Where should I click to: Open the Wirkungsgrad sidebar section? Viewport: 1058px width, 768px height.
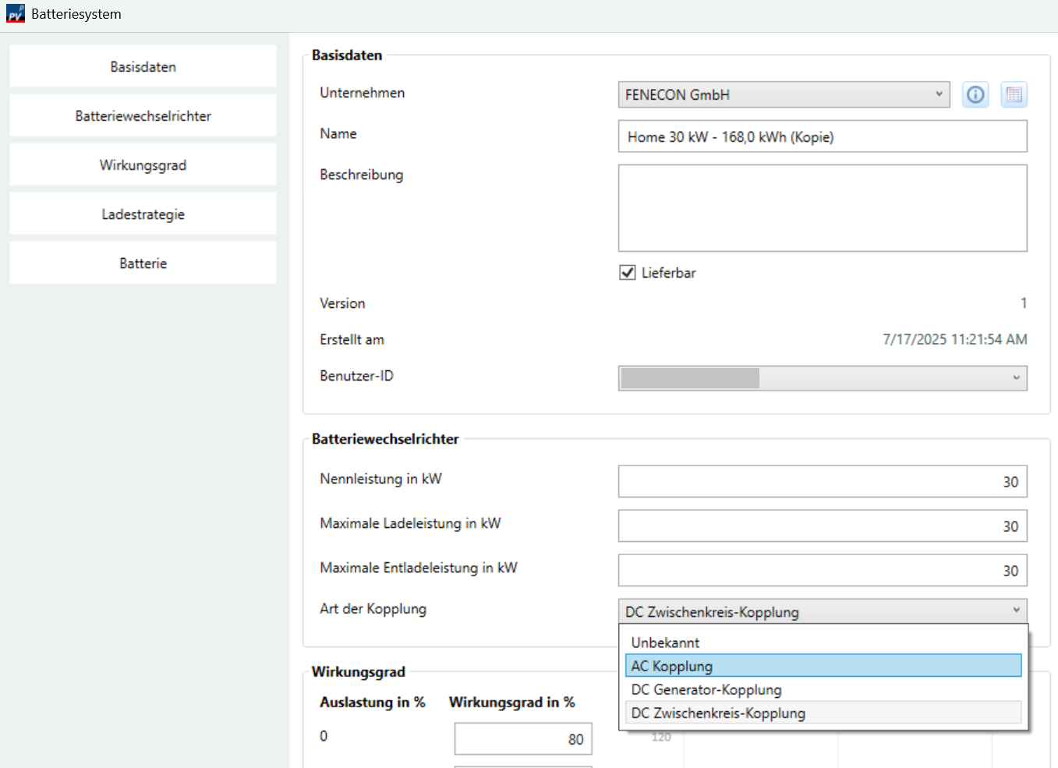click(x=143, y=165)
